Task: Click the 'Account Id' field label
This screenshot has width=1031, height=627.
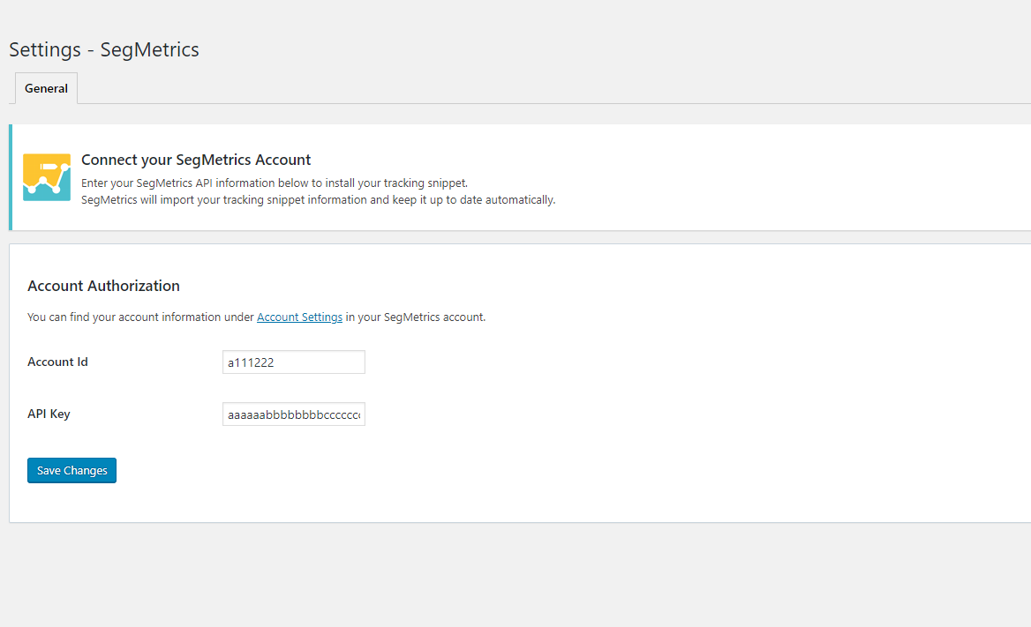Action: tap(57, 362)
